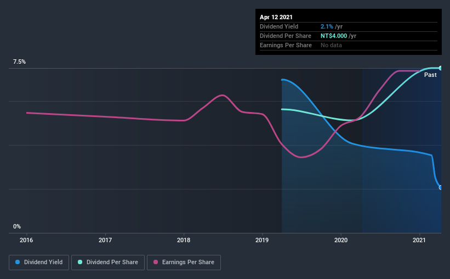Select the 2016 label on the x-axis
Image resolution: width=450 pixels, height=279 pixels.
26,240
